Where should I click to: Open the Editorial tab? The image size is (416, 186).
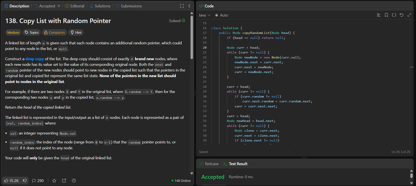75,6
